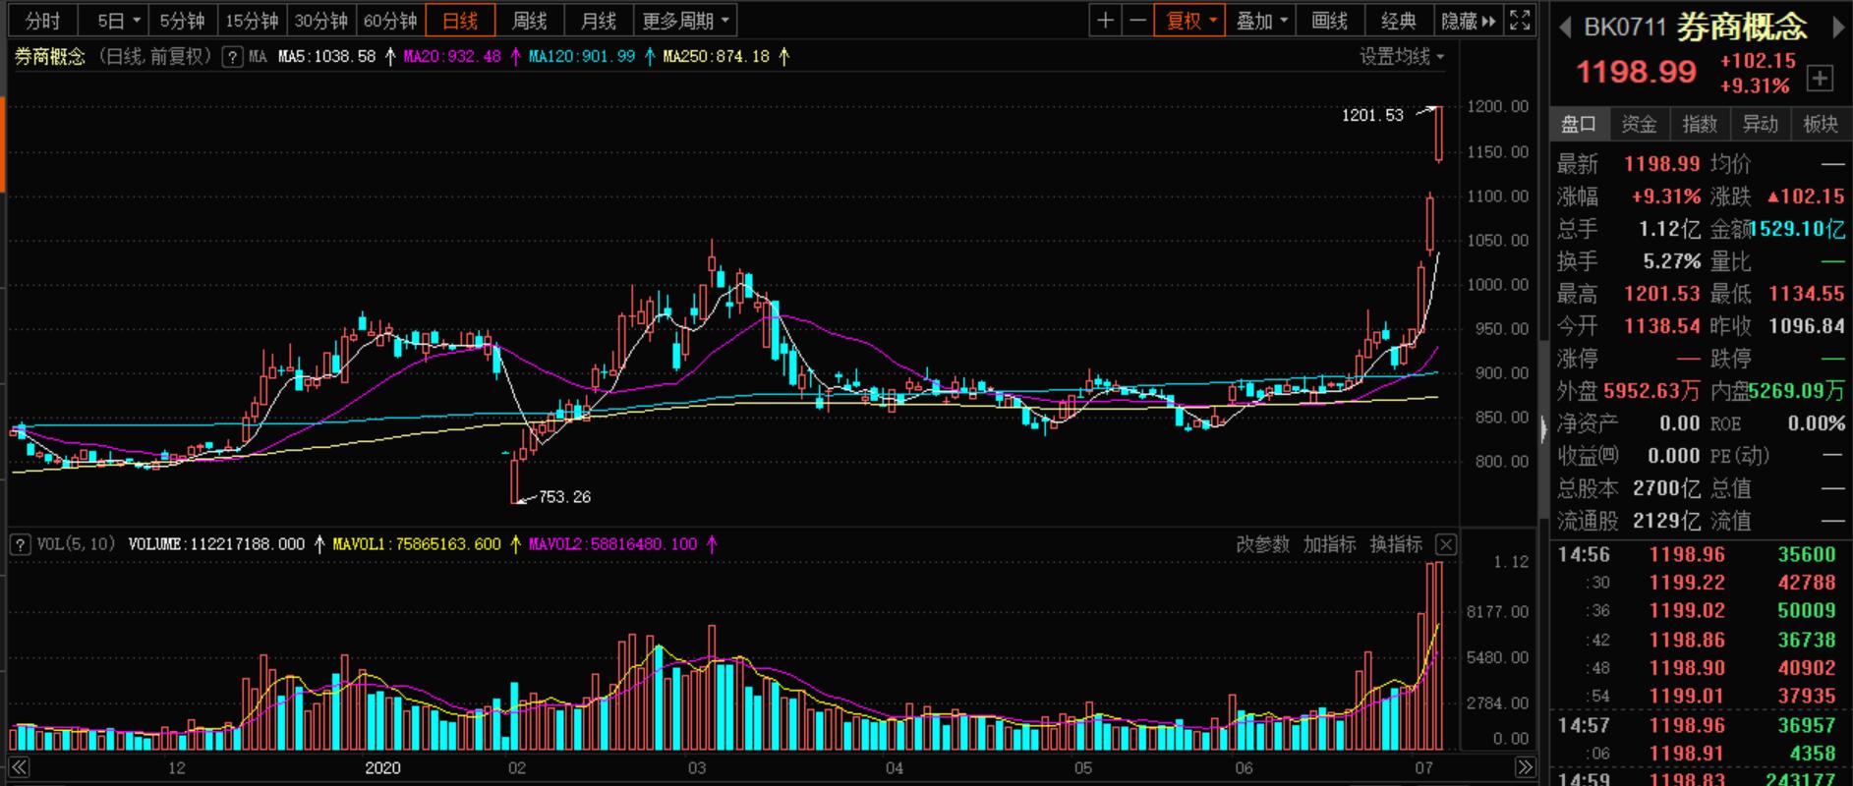This screenshot has height=786, width=1853.
Task: Open the VOL indicator help icon
Action: (20, 543)
